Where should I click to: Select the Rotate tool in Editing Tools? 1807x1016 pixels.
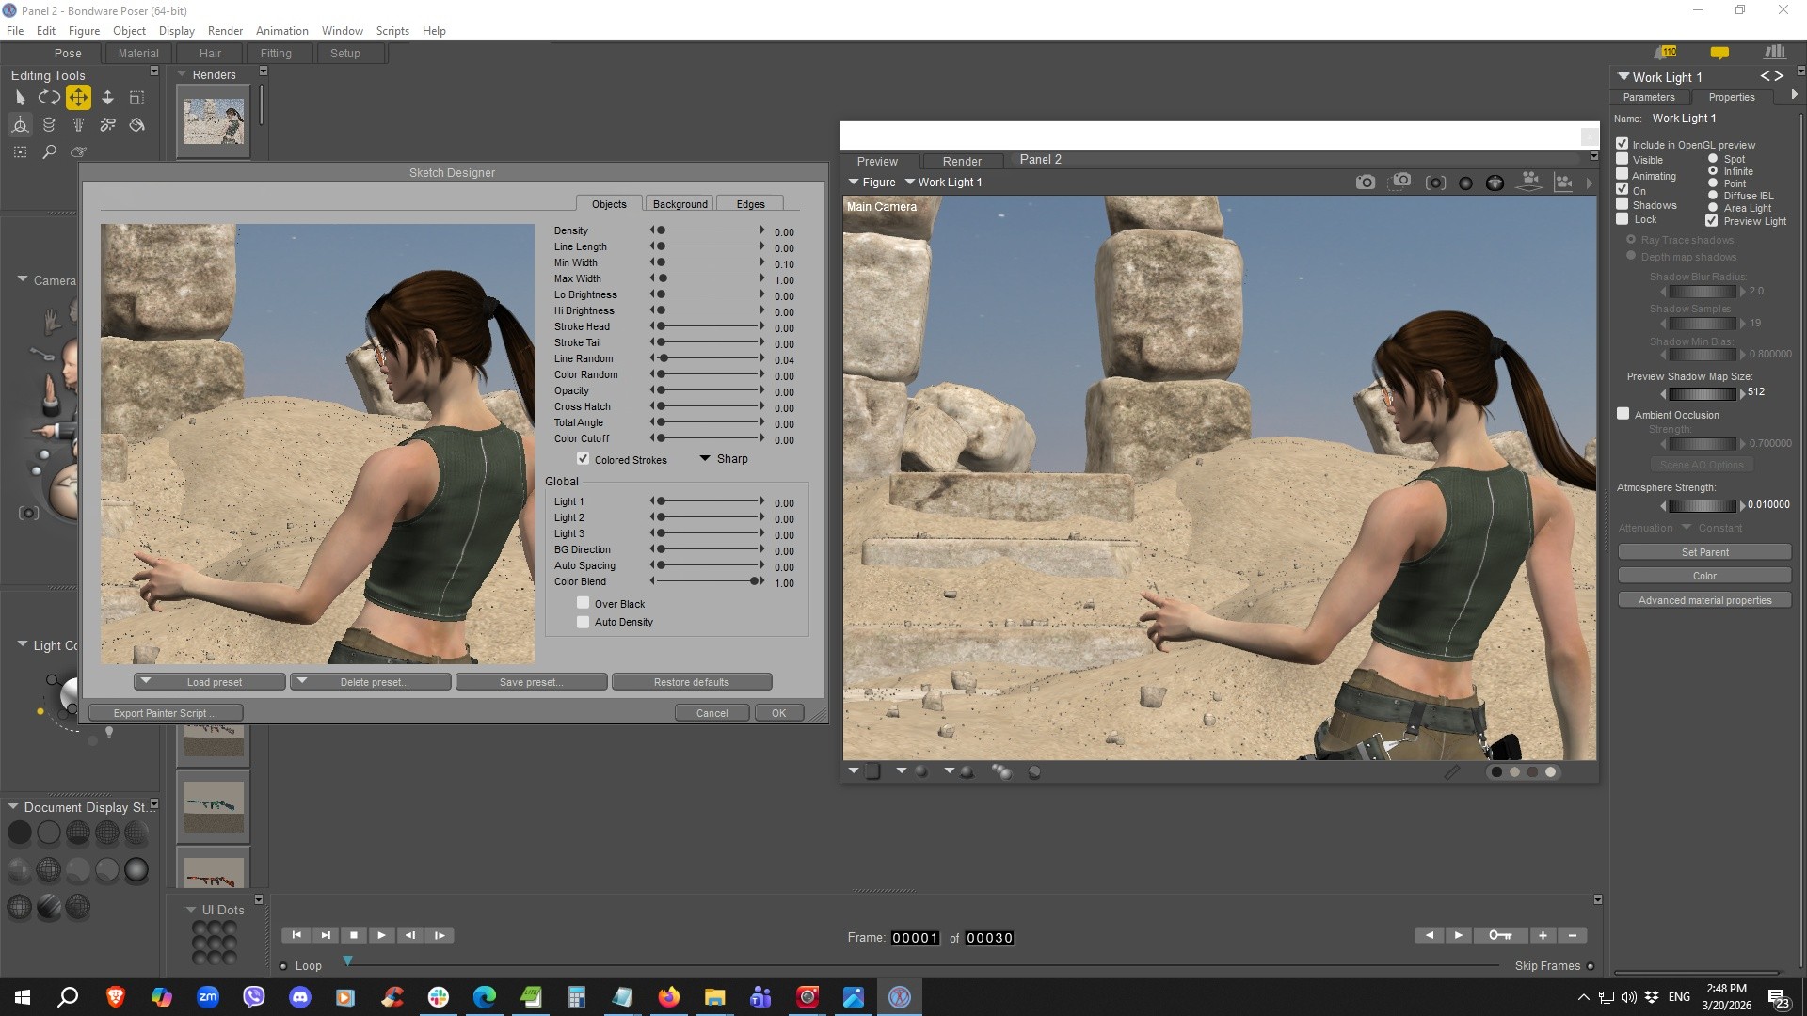(49, 97)
